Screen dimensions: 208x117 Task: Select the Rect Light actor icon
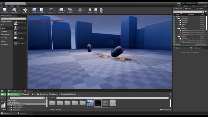pyautogui.click(x=16, y=38)
